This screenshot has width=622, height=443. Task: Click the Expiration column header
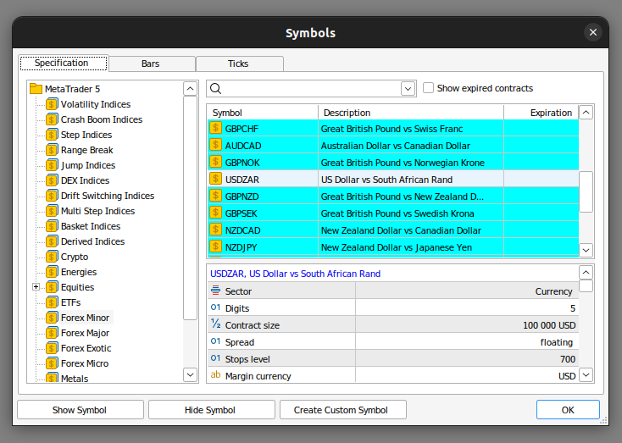pos(541,113)
